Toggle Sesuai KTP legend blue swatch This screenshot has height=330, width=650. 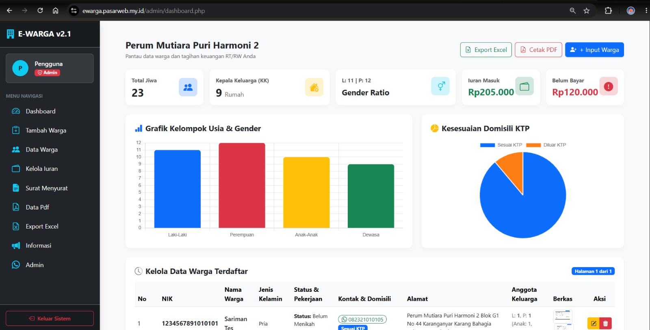[x=487, y=145]
